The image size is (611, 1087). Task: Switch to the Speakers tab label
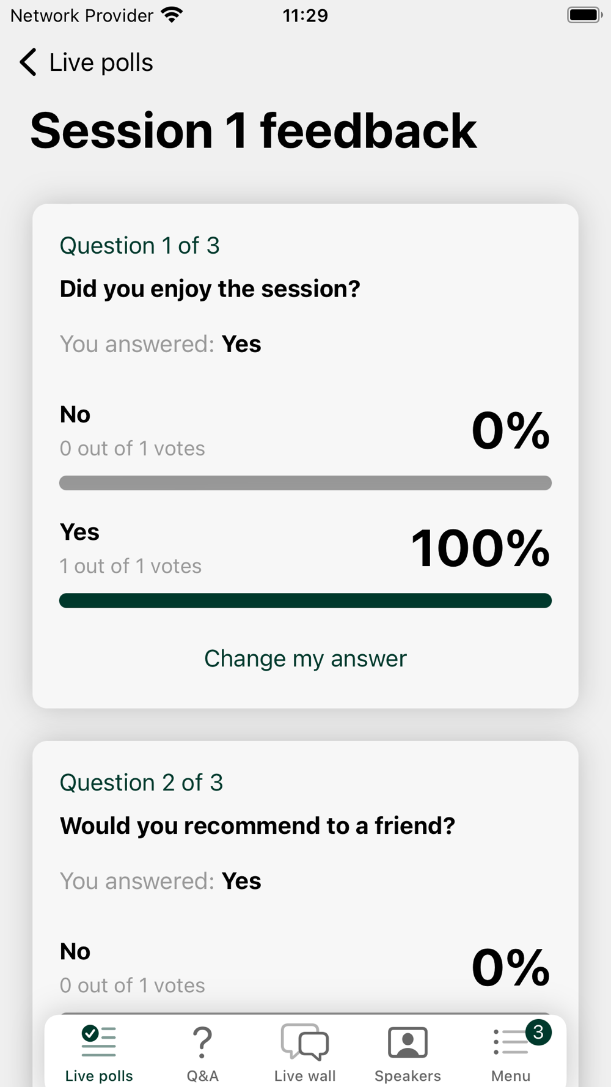click(x=408, y=1075)
